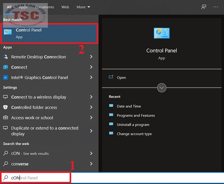Open the Control Panel best match result
Image resolution: width=224 pixels, height=184 pixels.
pos(49,33)
